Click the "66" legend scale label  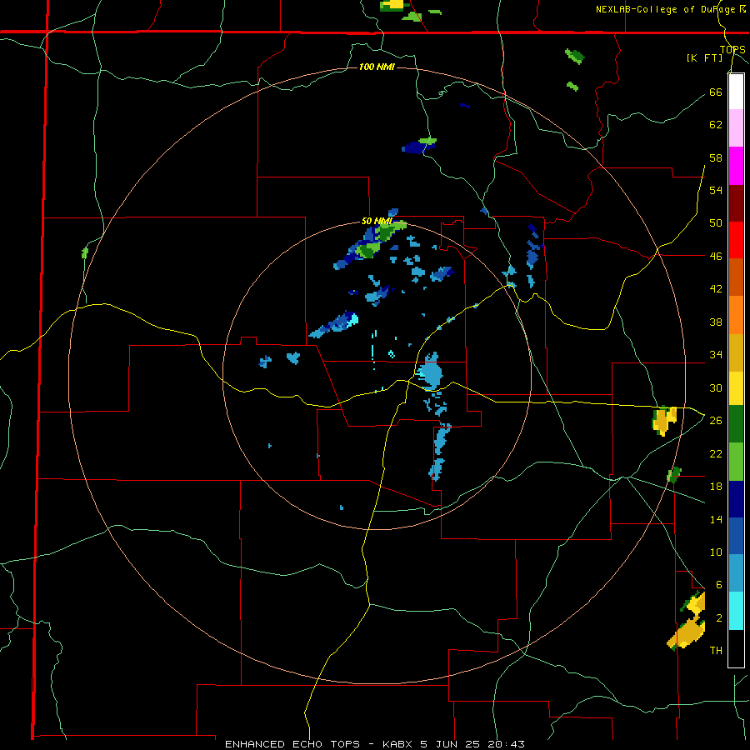(716, 92)
